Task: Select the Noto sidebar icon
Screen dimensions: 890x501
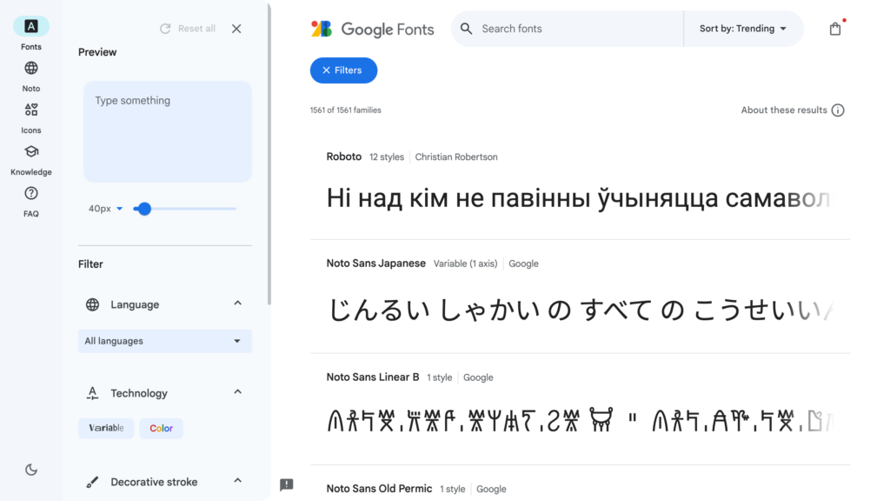Action: [x=30, y=75]
